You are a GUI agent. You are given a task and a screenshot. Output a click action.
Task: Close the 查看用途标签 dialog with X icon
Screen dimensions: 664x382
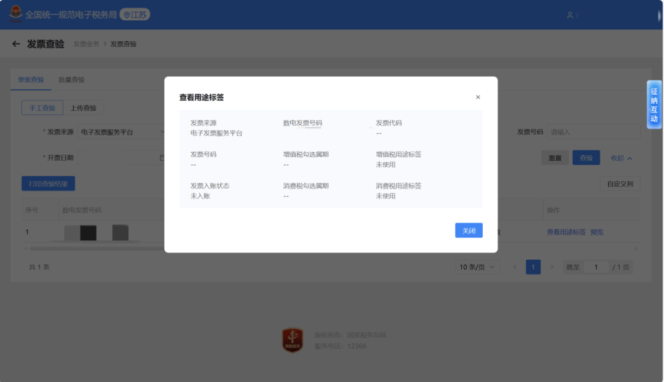[478, 97]
